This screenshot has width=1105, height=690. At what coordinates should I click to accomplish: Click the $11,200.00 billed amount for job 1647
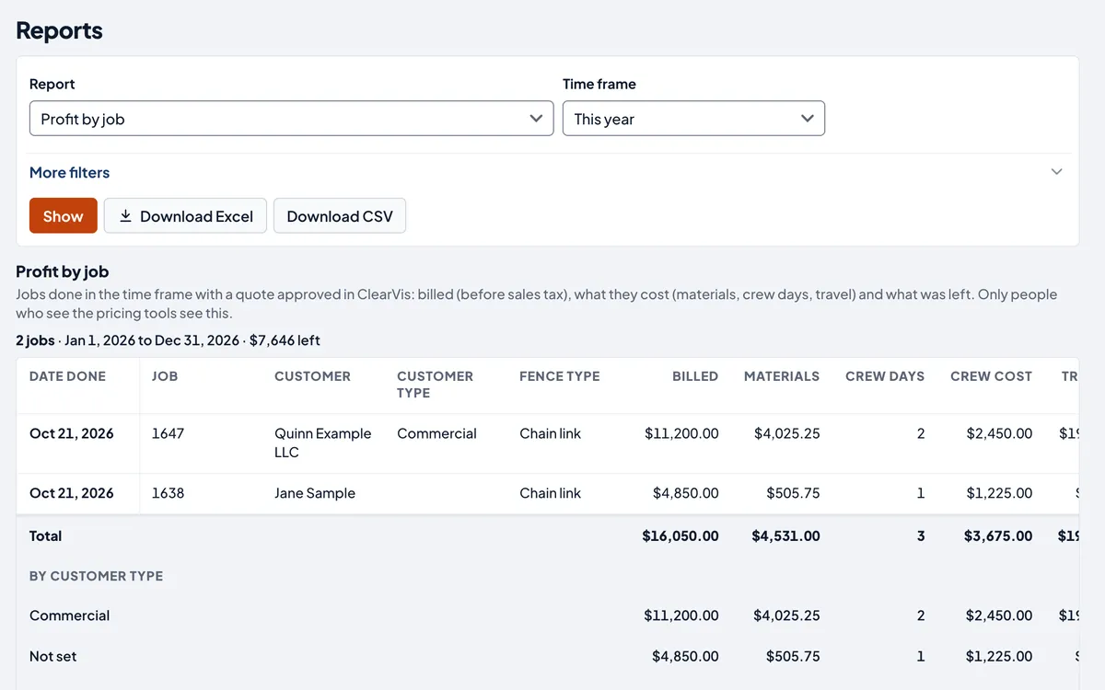[681, 433]
